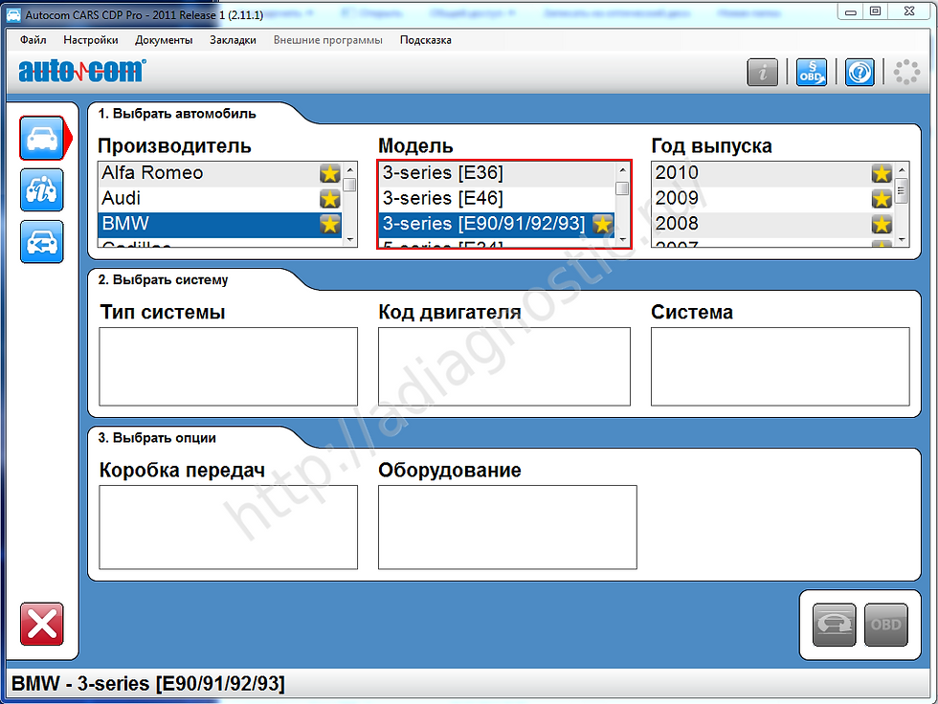Screen dimensions: 938x704
Task: Click manufacturer list scroll-down arrow
Action: pos(350,240)
